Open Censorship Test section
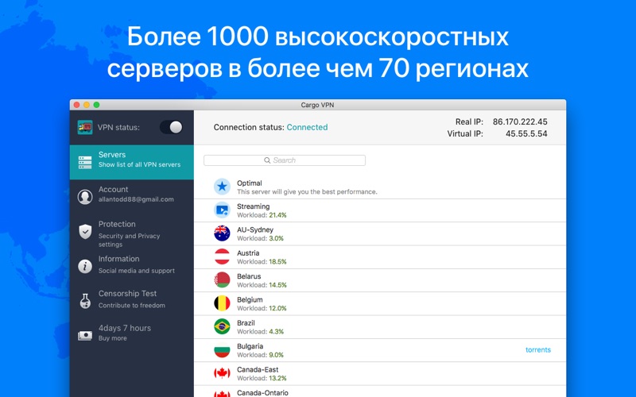This screenshot has width=636, height=397. coord(132,301)
